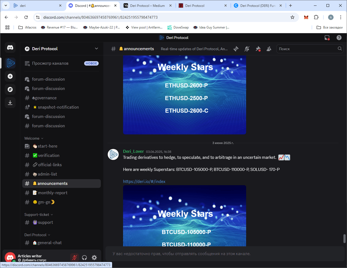Image resolution: width=347 pixels, height=268 pixels.
Task: Open the gm-gn channel
Action: click(61, 202)
